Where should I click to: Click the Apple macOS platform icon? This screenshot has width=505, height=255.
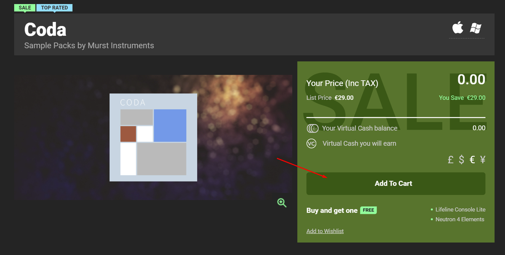(x=457, y=28)
